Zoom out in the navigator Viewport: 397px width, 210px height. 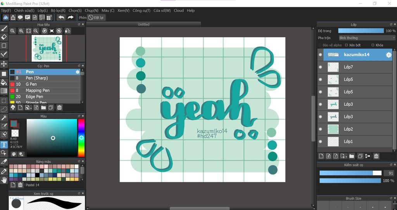pyautogui.click(x=36, y=31)
